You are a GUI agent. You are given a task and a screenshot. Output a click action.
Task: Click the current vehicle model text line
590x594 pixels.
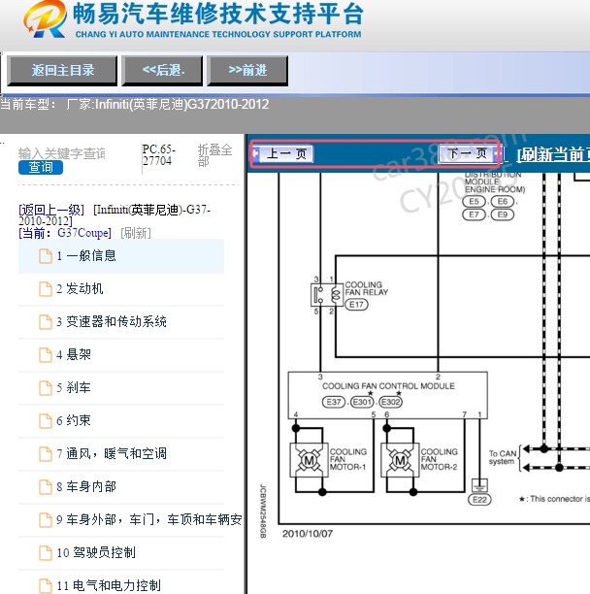click(x=135, y=104)
